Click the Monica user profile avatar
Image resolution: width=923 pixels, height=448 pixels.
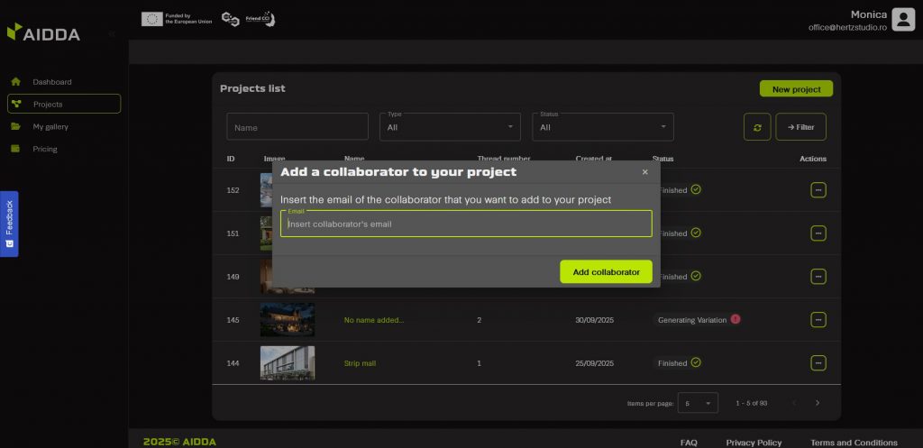tap(903, 19)
